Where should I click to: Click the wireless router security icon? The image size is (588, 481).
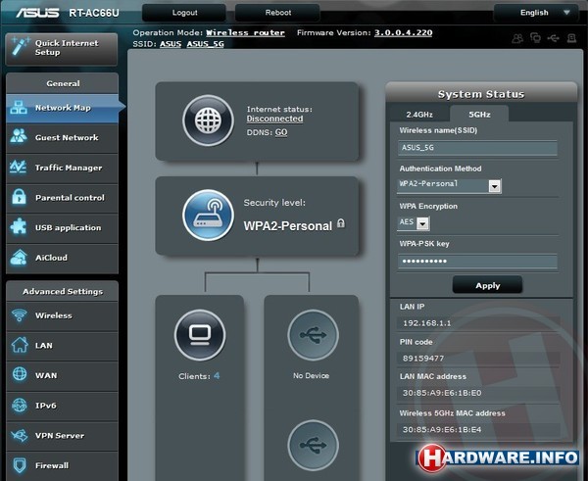coord(208,216)
